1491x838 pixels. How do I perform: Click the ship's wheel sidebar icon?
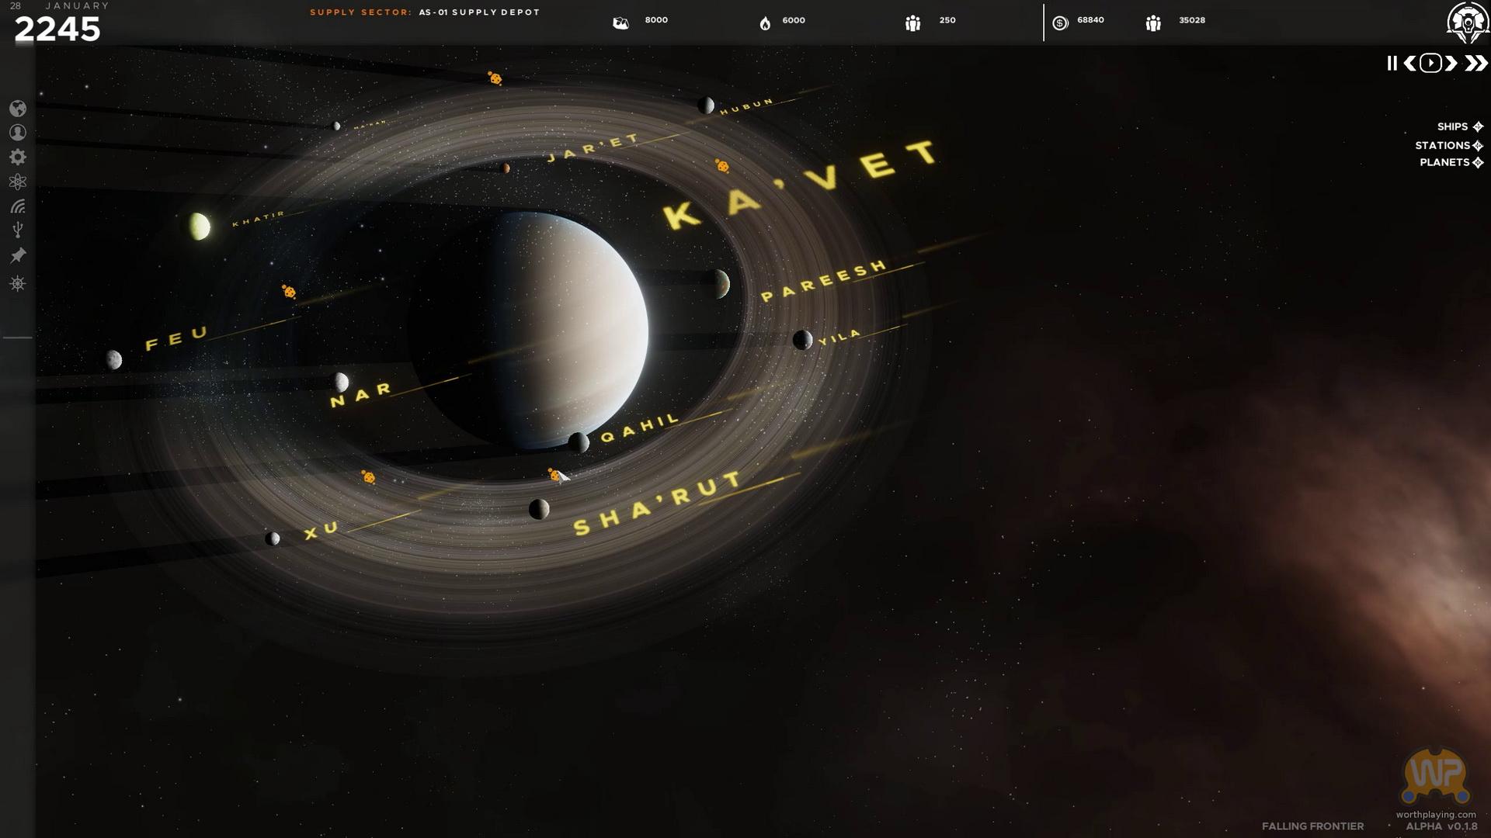[x=18, y=284]
